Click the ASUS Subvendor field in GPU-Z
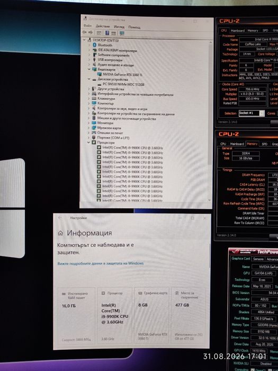278x371 pixels. [264, 299]
